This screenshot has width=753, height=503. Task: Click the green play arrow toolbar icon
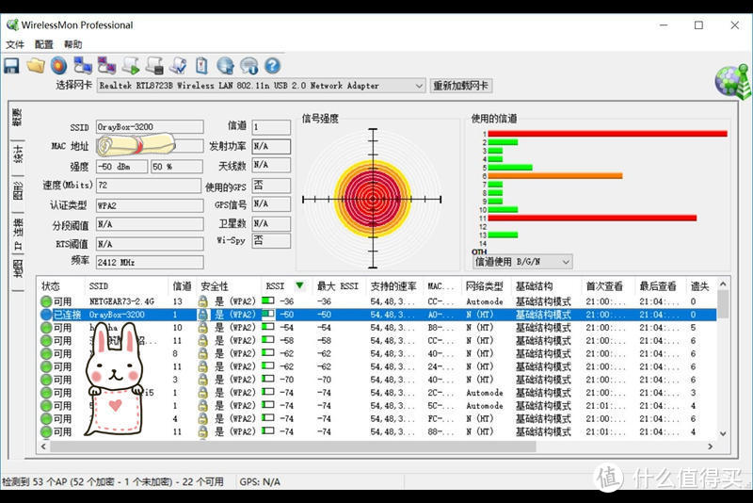[131, 65]
